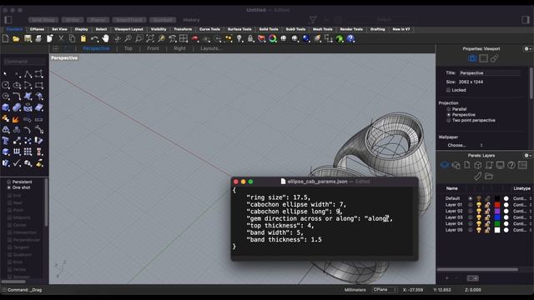Screen dimensions: 534x300
Task: Open the Layers panel icon
Action: click(x=445, y=165)
